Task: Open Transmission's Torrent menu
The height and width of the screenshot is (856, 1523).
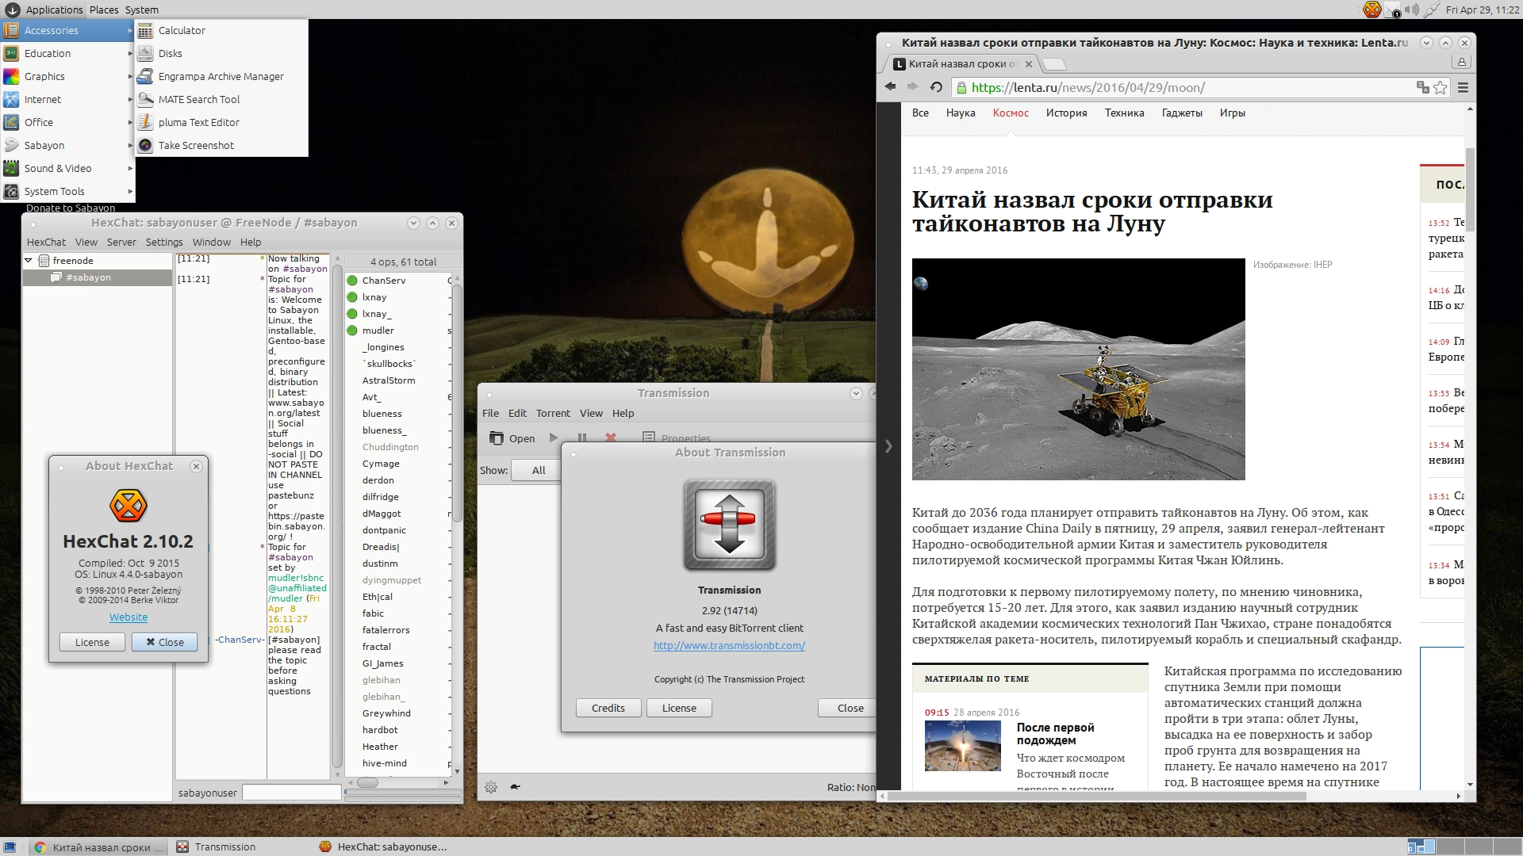Action: pyautogui.click(x=553, y=413)
